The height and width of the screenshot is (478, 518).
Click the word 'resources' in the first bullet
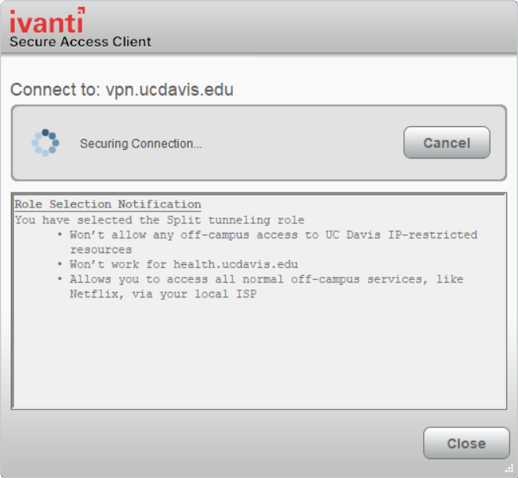click(x=99, y=249)
